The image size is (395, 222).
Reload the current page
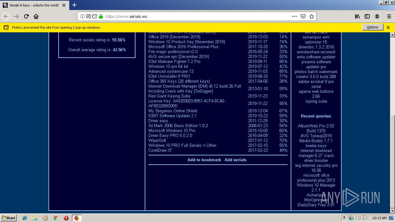tap(26, 16)
